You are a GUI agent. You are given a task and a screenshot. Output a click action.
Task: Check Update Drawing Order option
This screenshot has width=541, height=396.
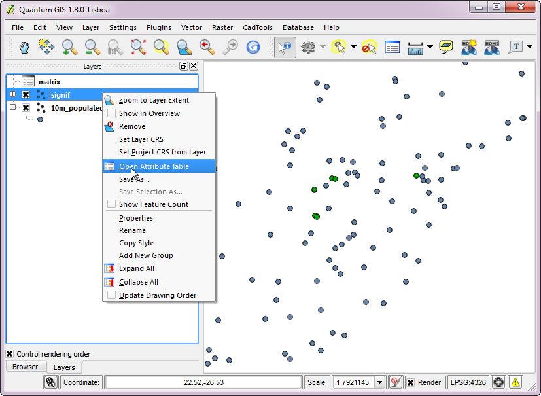[111, 295]
